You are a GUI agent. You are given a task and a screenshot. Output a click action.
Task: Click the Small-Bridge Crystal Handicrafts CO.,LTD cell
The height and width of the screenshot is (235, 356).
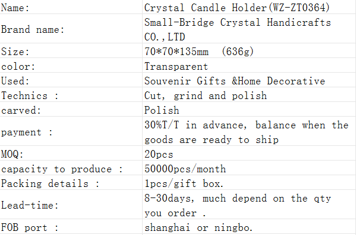click(x=249, y=29)
